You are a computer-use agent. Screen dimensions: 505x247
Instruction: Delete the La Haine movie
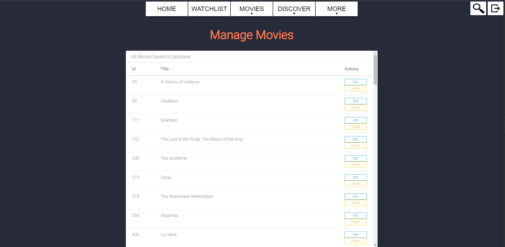tap(356, 241)
